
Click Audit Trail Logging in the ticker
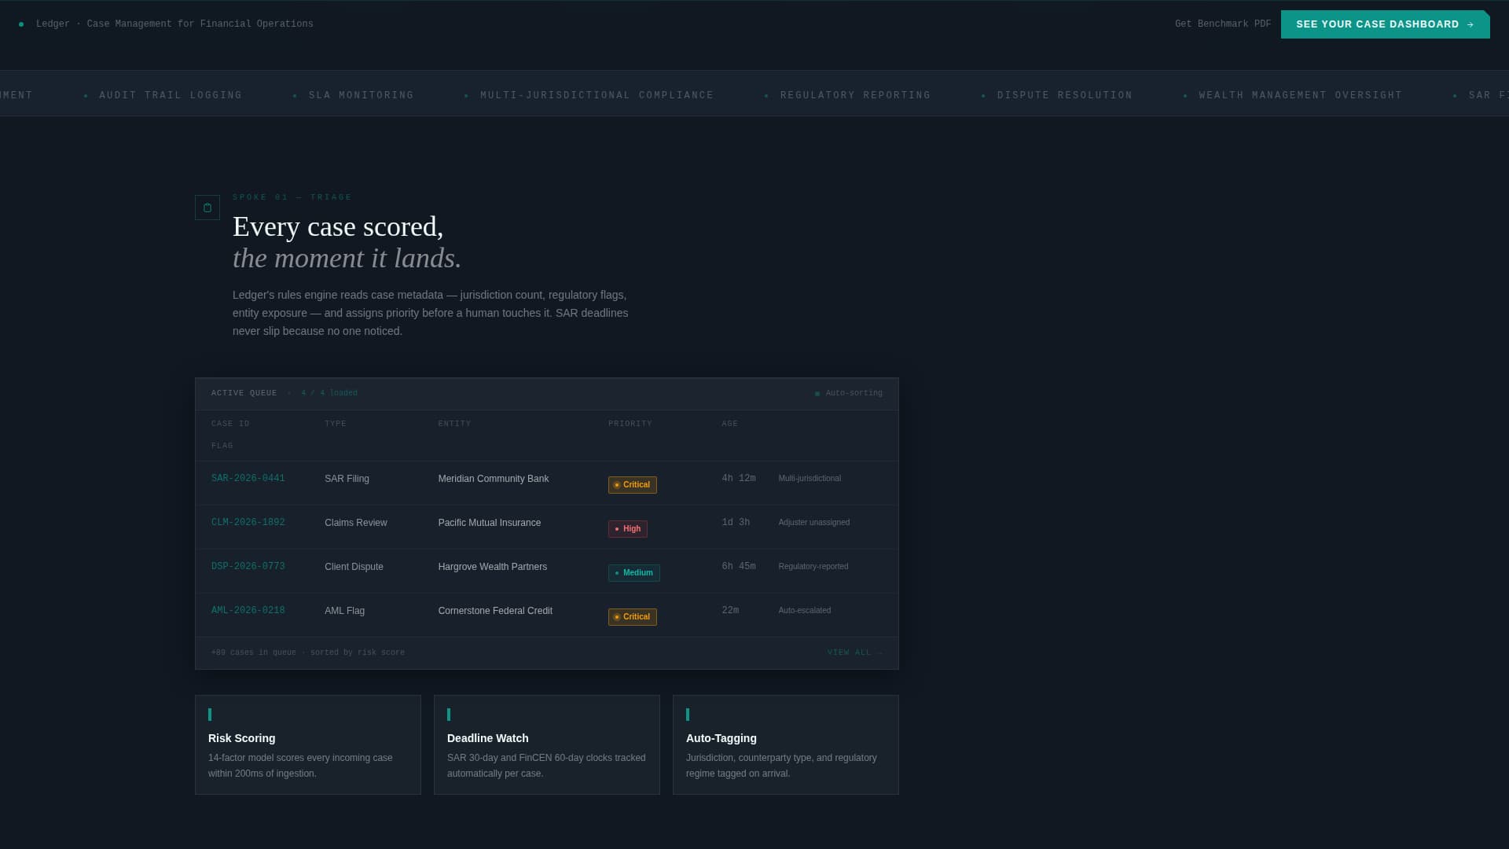pyautogui.click(x=171, y=96)
